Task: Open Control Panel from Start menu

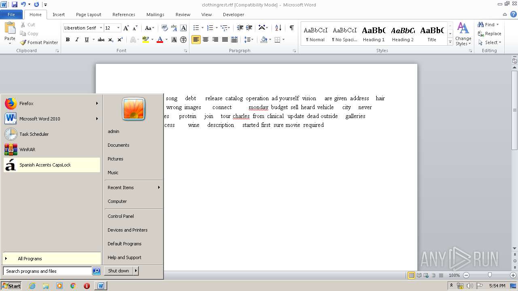Action: (134, 216)
